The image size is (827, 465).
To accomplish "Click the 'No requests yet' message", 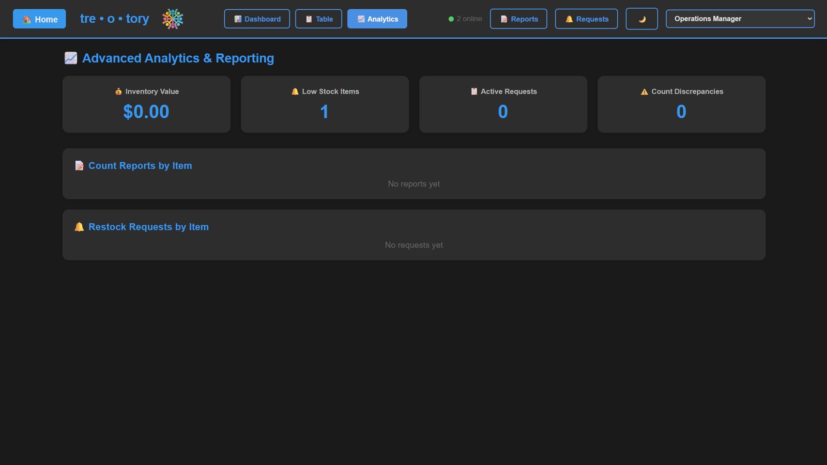I will tap(414, 245).
